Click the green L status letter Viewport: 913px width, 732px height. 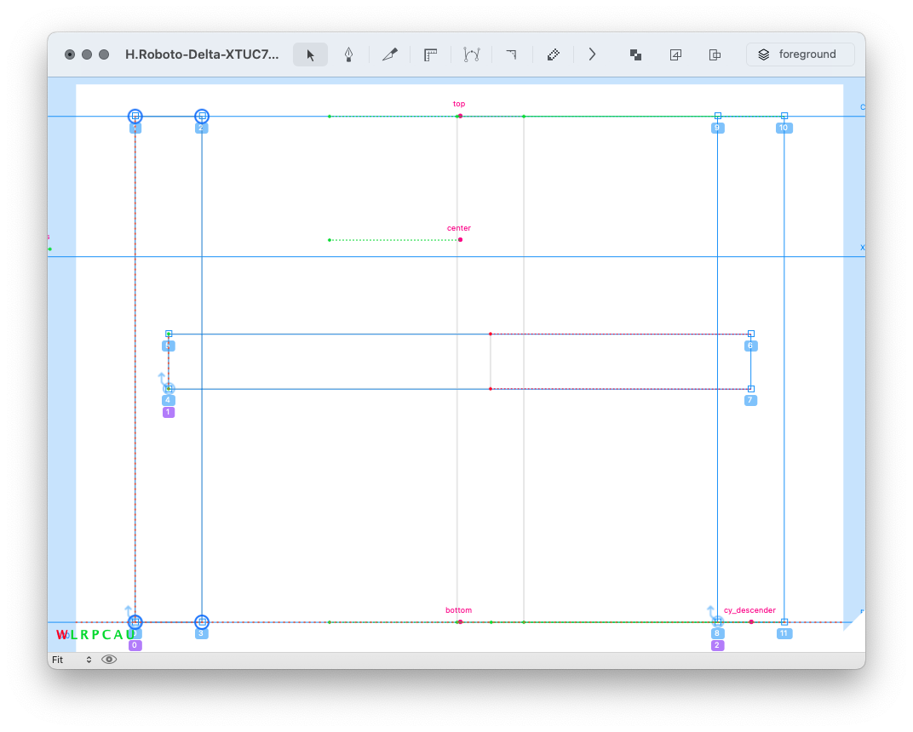coord(73,635)
